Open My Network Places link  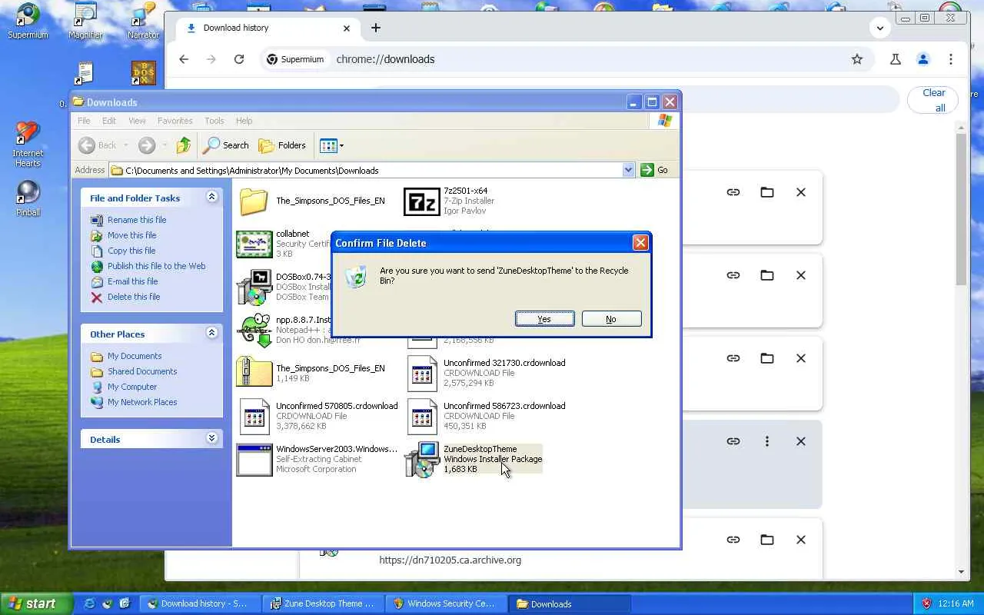click(x=142, y=402)
